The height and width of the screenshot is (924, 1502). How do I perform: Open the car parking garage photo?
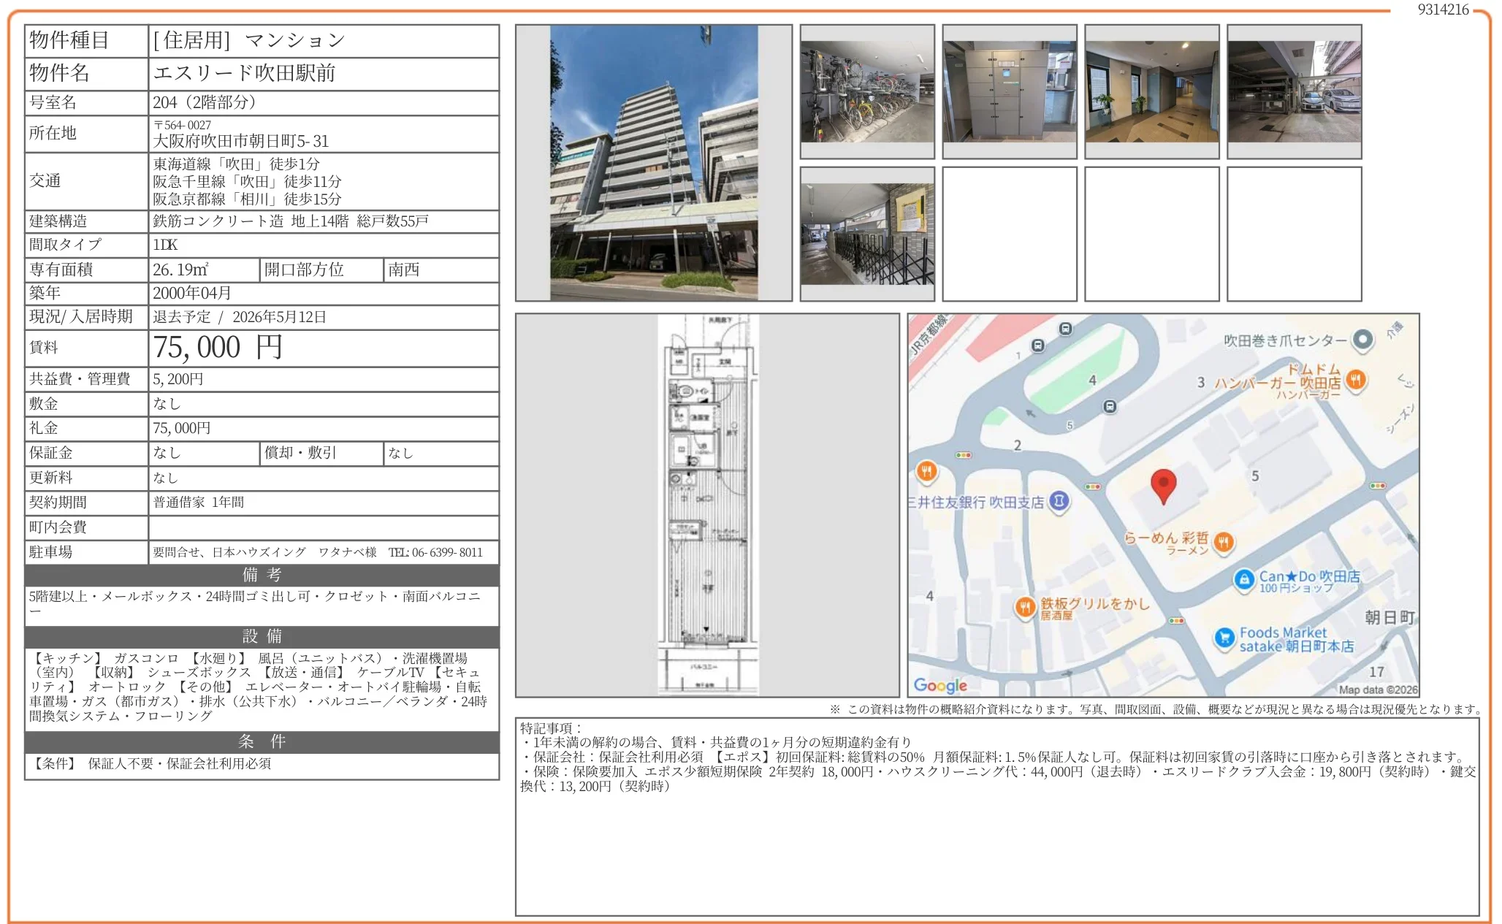[1295, 91]
